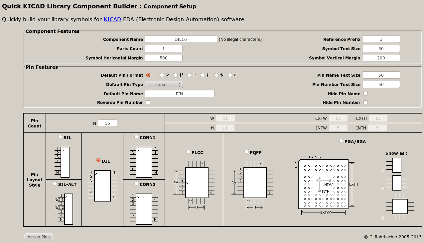
Task: Select the PQFP layout radio button
Action: [246, 152]
